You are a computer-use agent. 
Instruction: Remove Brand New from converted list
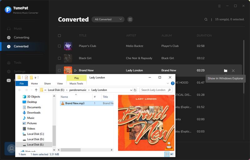[x=233, y=71]
